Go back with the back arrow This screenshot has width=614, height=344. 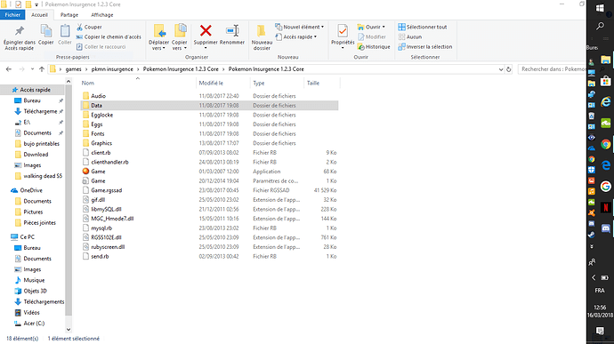pos(9,69)
